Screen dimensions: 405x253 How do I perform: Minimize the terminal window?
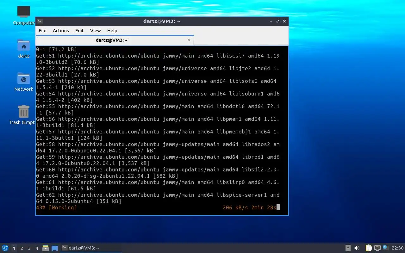(271, 21)
